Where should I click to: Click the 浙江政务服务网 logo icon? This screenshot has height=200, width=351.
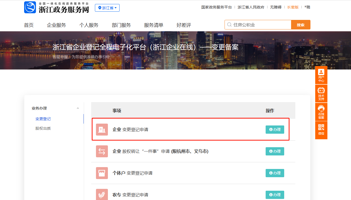[30, 7]
